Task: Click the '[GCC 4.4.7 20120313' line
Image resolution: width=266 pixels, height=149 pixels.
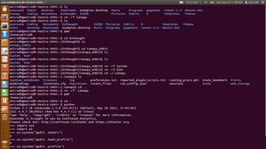Action: (52, 112)
